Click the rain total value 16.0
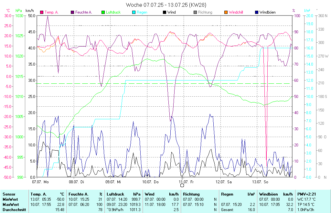Image resolution: width=331 pixels, height=213 pixels. [x=251, y=210]
